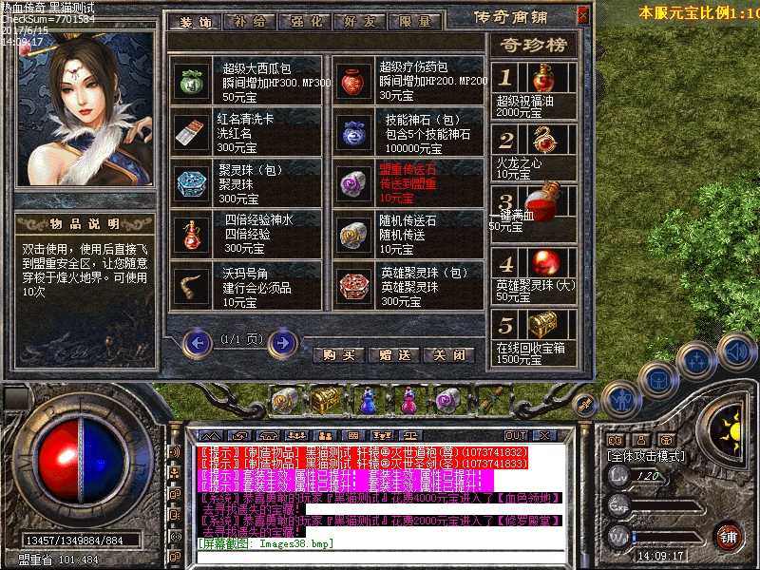The image size is (760, 570).
Task: Click rank 5 在线回收宝箱 chest icon
Action: click(543, 325)
